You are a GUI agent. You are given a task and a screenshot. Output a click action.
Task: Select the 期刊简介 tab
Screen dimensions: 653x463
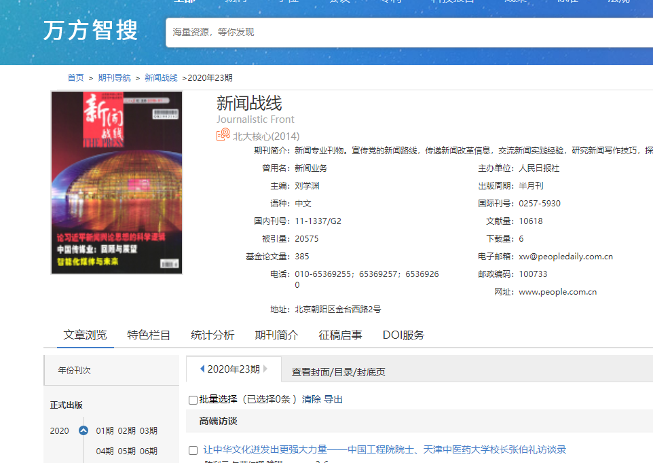coord(276,335)
